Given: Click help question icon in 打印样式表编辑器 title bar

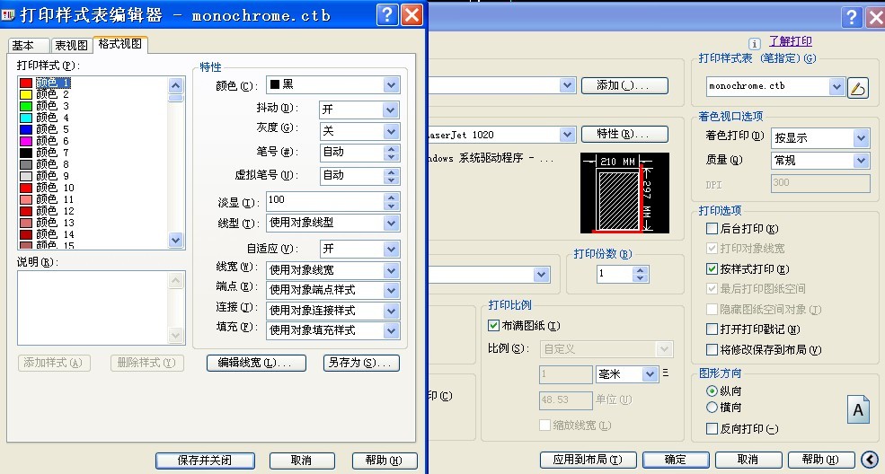Looking at the screenshot, I should click(387, 15).
